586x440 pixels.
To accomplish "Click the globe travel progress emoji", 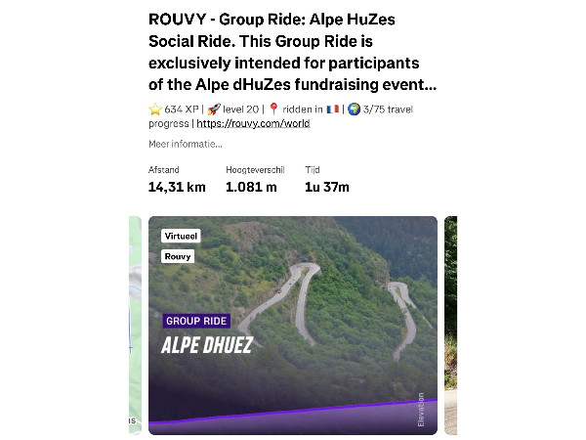I will click(x=353, y=110).
